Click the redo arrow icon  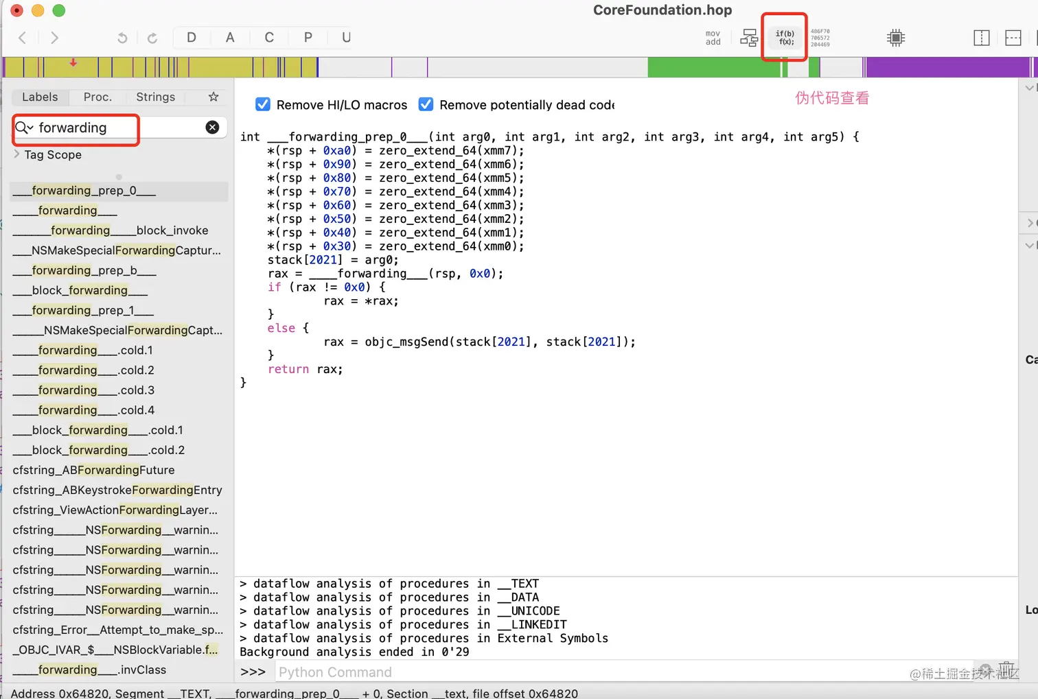coord(152,38)
